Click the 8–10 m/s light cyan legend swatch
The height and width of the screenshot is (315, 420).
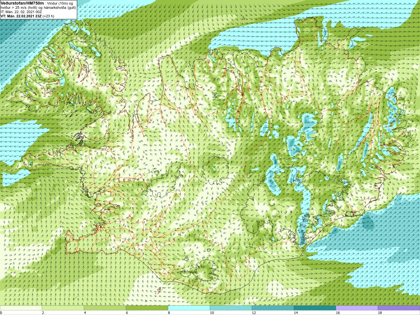point(189,308)
